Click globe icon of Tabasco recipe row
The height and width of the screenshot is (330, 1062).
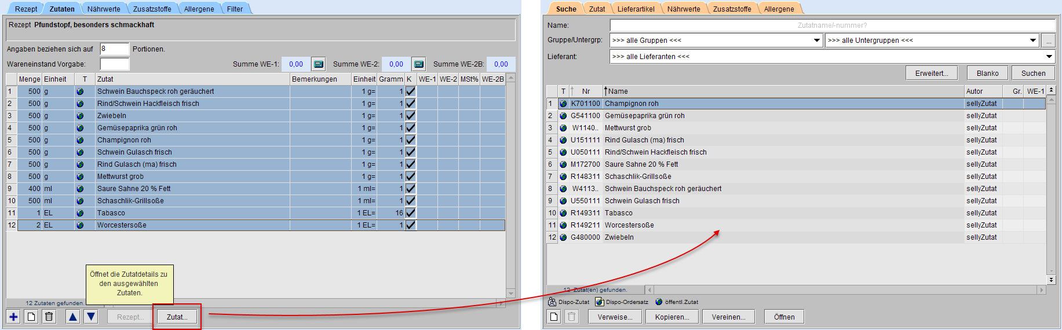coord(80,213)
